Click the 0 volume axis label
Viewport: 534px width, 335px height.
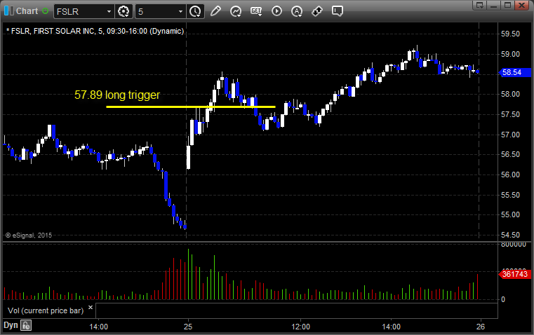(503, 300)
